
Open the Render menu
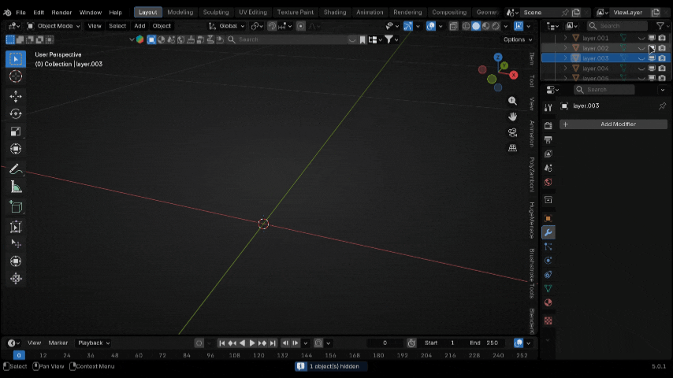click(x=61, y=13)
